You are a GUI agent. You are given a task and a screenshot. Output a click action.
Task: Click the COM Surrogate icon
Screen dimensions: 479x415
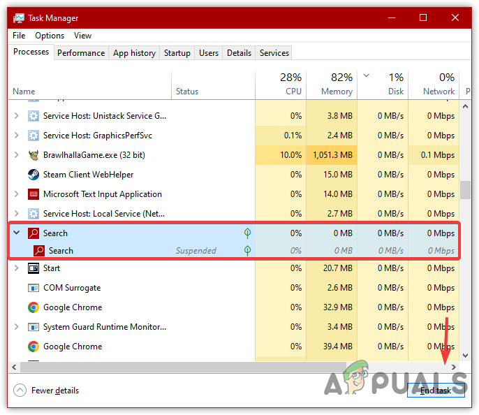click(x=34, y=288)
